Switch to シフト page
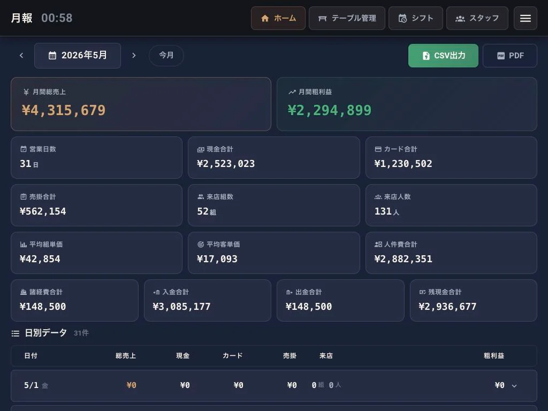The image size is (548, 411). pos(415,18)
